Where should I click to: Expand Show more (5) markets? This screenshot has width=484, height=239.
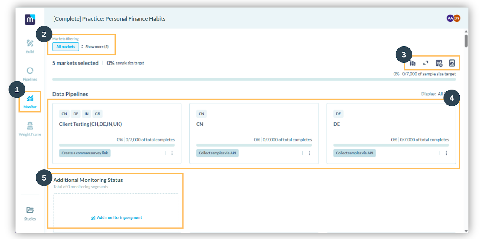(x=95, y=47)
